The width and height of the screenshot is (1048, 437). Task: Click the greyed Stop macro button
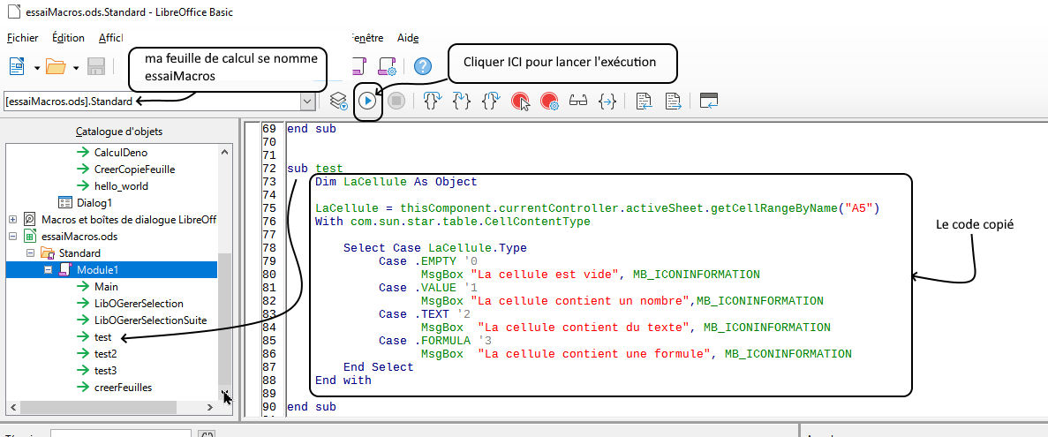coord(396,101)
